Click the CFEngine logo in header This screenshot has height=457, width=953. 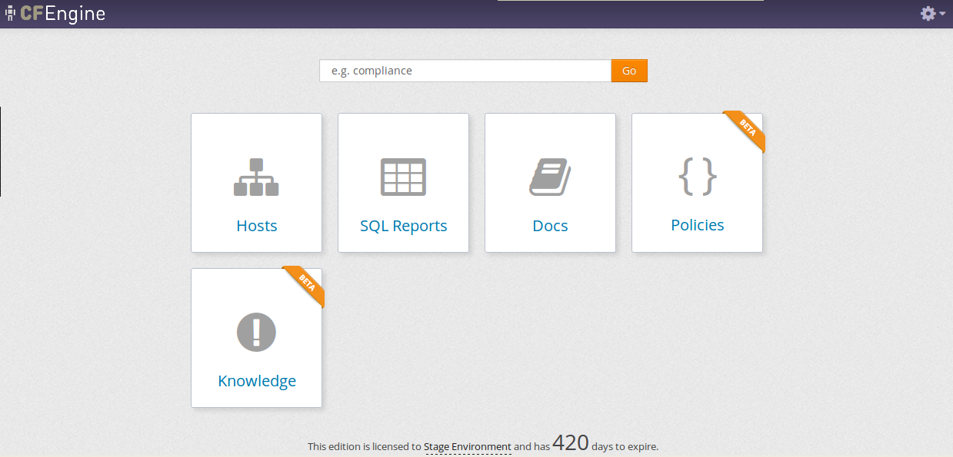tap(55, 13)
